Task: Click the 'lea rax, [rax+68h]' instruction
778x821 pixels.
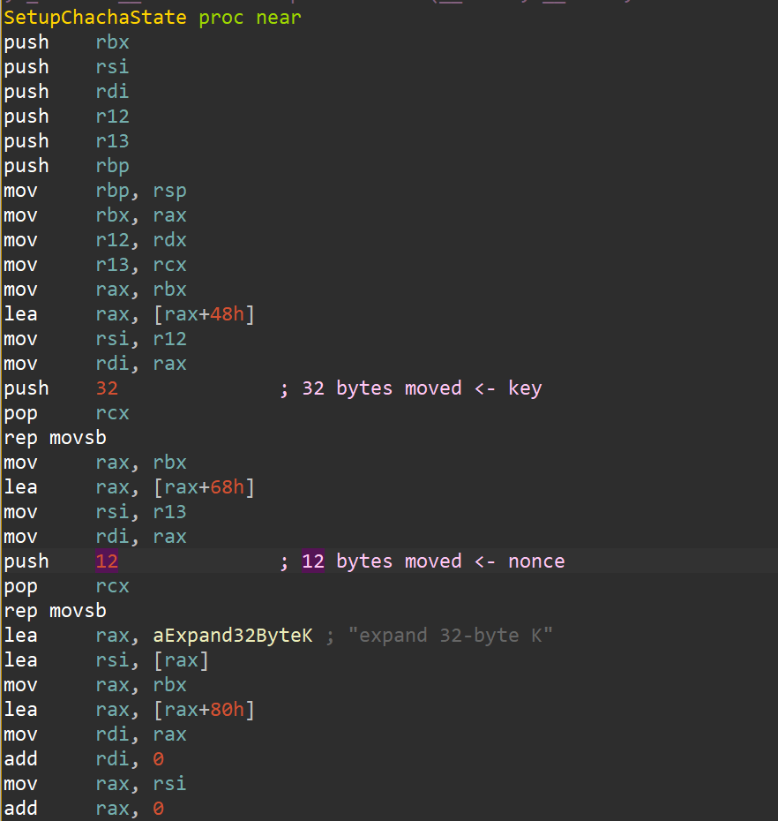Action: click(x=130, y=487)
